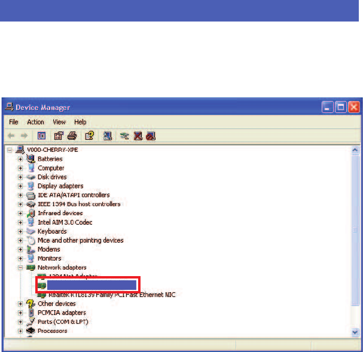This screenshot has height=352, width=363.
Task: Expand the Other devices node
Action: pos(20,304)
